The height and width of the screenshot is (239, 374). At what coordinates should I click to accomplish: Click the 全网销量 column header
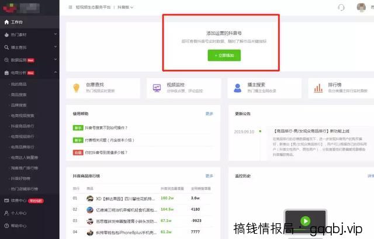[x=201, y=188]
